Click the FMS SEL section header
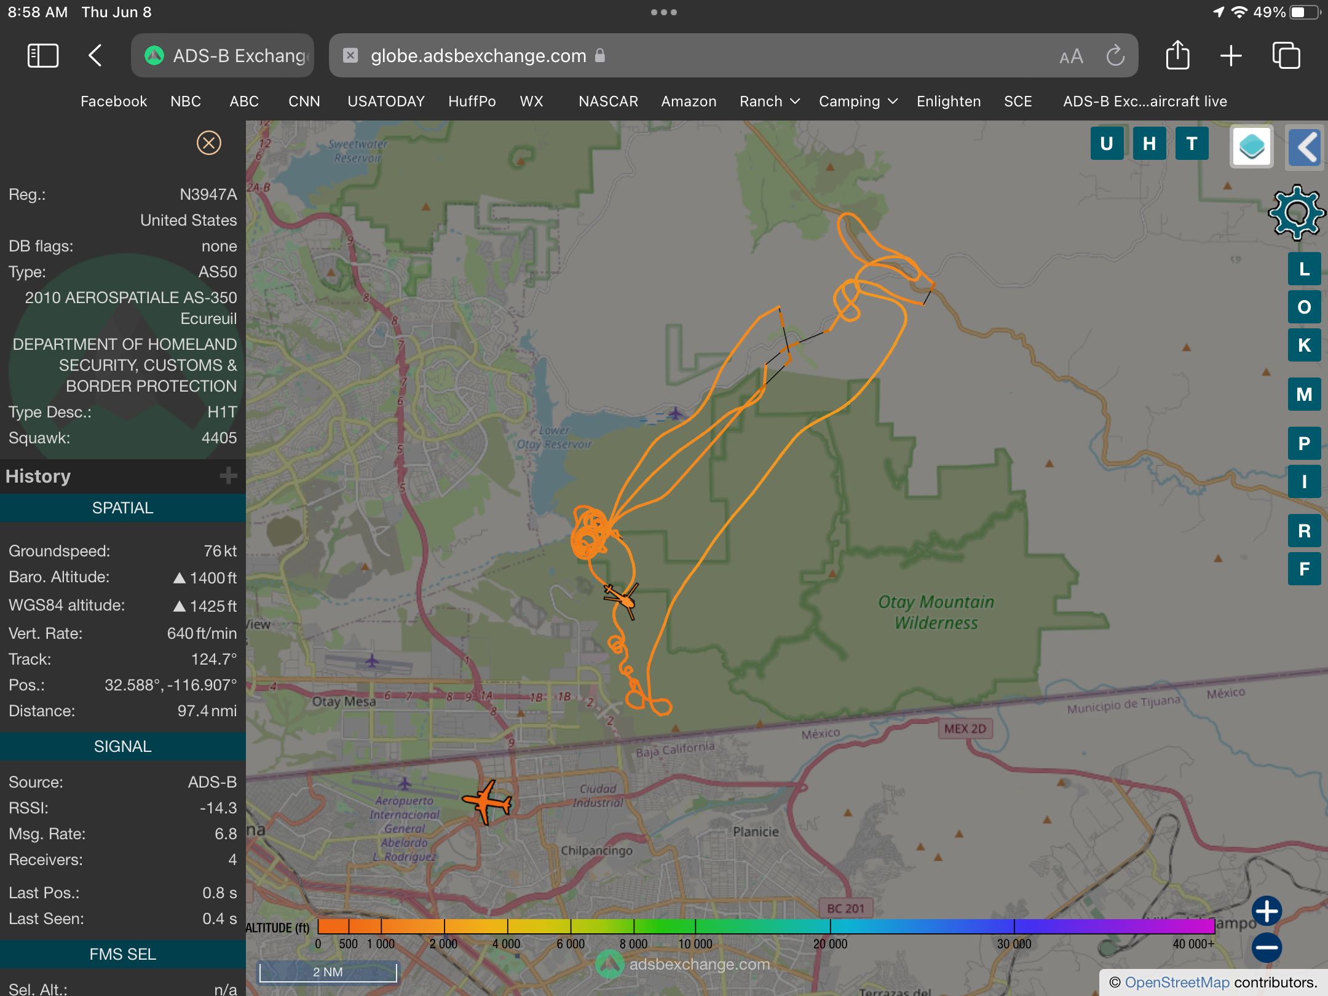1328x996 pixels. pos(123,954)
